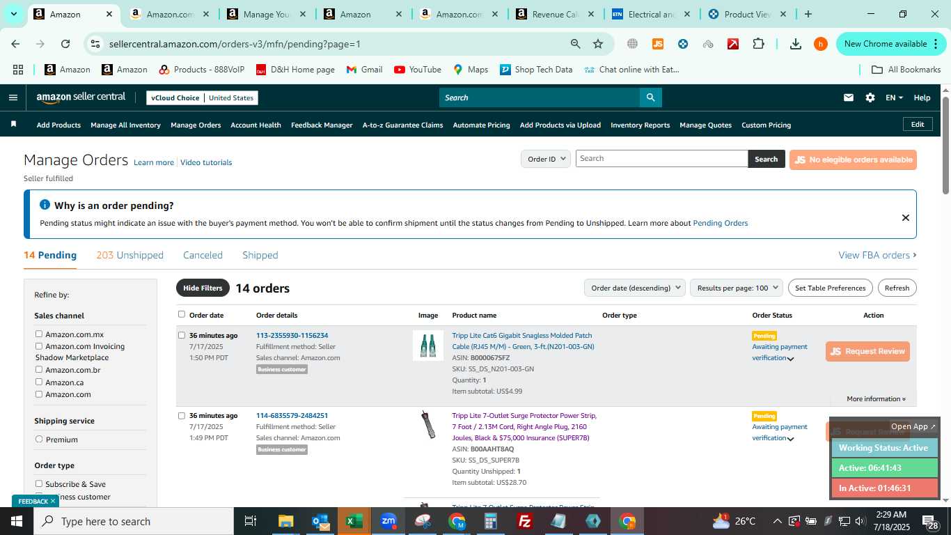The width and height of the screenshot is (951, 535).
Task: Enable the Amazon.ca sales channel filter
Action: [x=39, y=382]
